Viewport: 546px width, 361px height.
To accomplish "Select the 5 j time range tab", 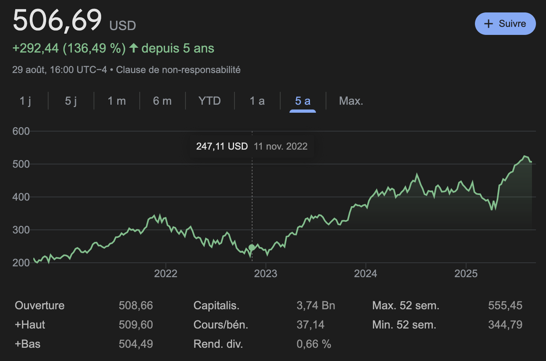I will pyautogui.click(x=71, y=101).
